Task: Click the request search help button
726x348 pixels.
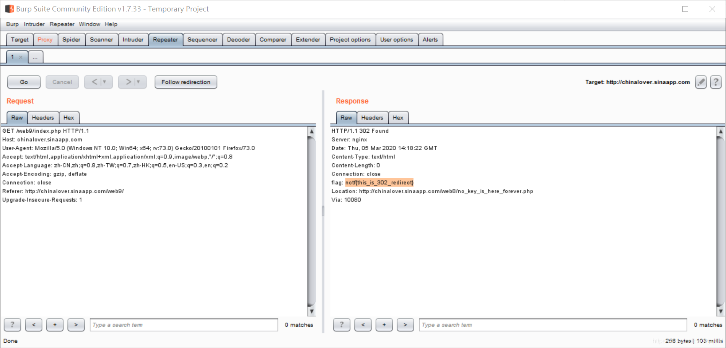Action: click(12, 325)
